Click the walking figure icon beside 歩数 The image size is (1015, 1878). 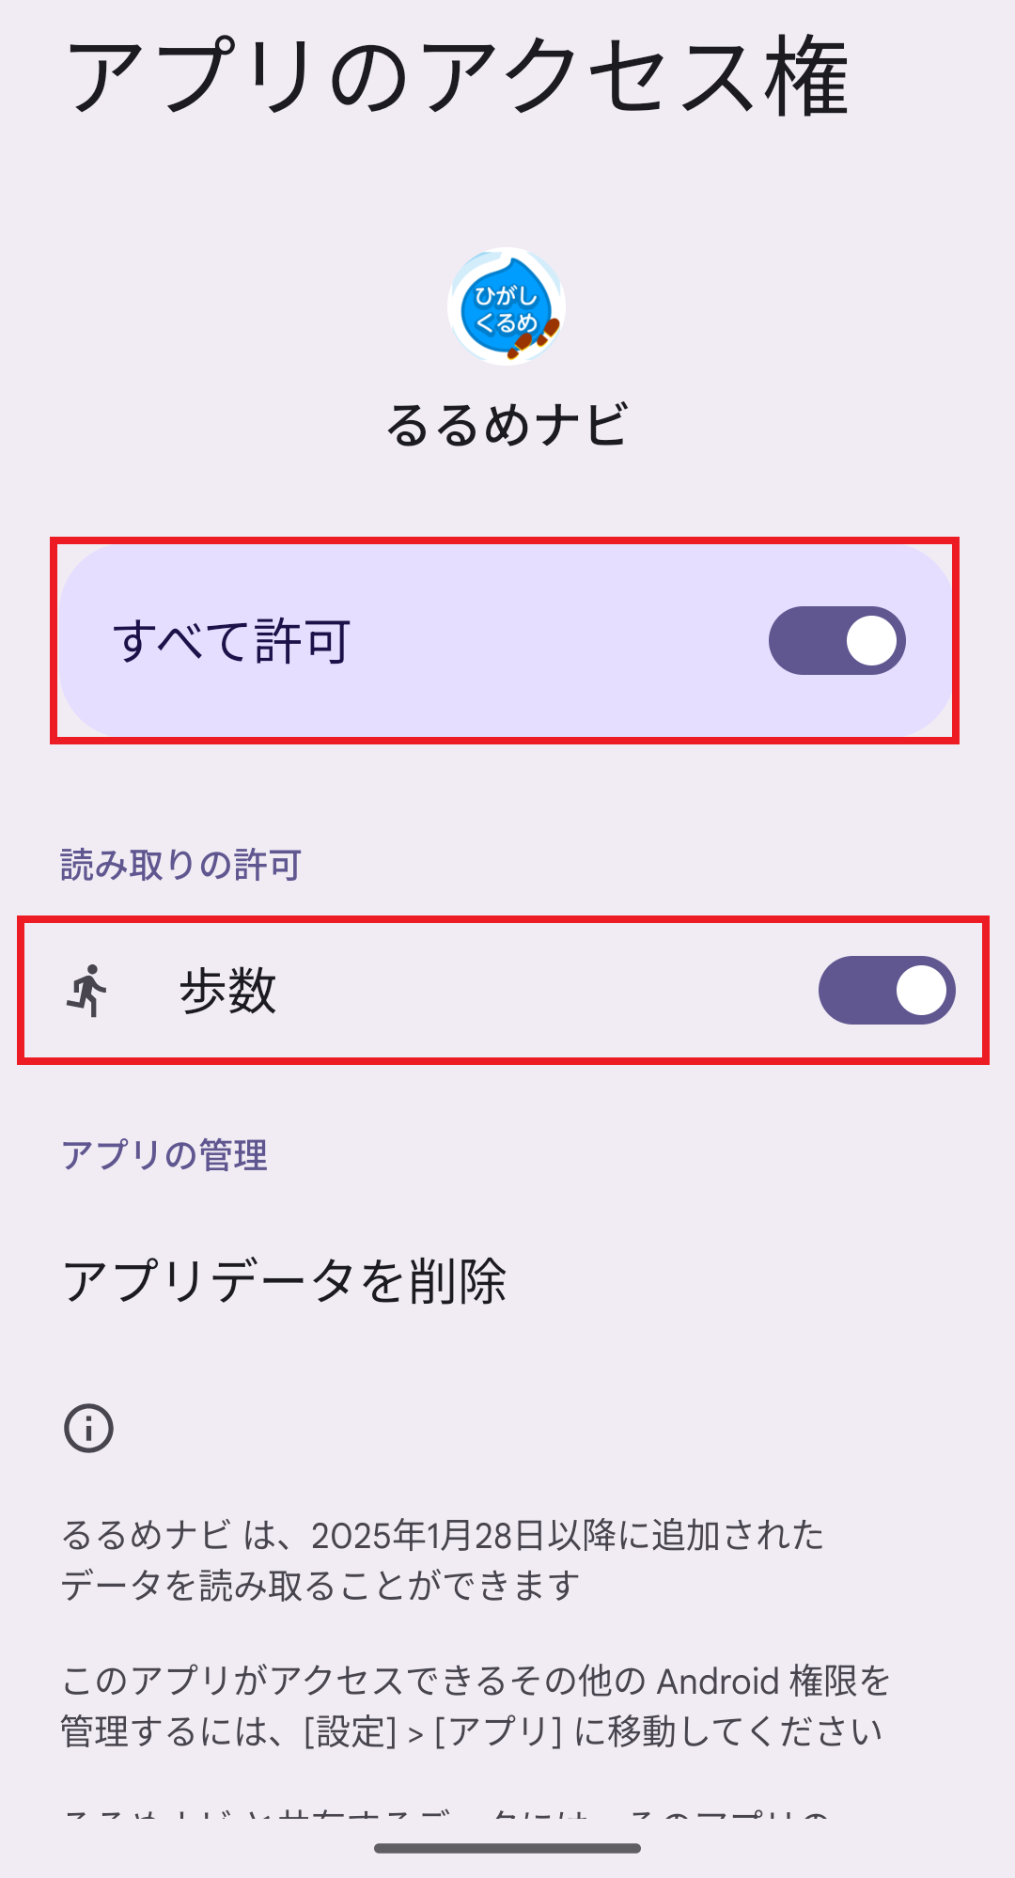click(88, 991)
